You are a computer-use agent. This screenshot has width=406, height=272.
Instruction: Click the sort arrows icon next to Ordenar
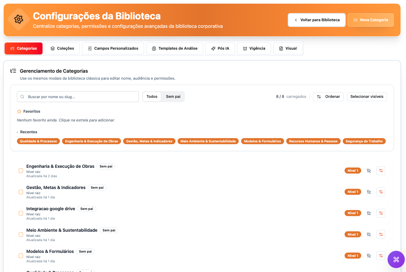319,96
